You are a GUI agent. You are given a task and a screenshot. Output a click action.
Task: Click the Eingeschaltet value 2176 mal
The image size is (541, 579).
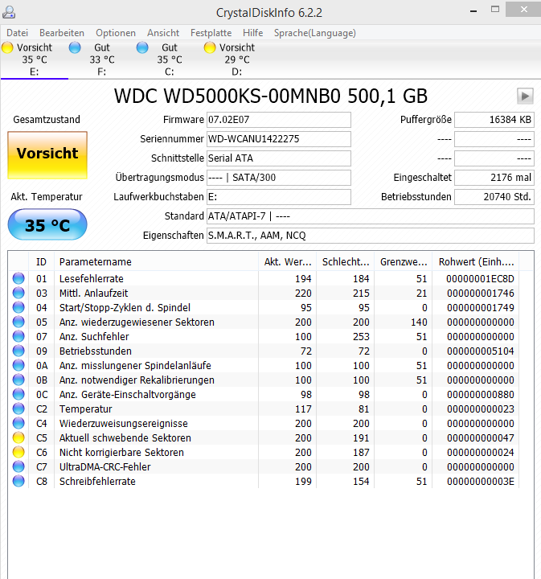pos(494,178)
